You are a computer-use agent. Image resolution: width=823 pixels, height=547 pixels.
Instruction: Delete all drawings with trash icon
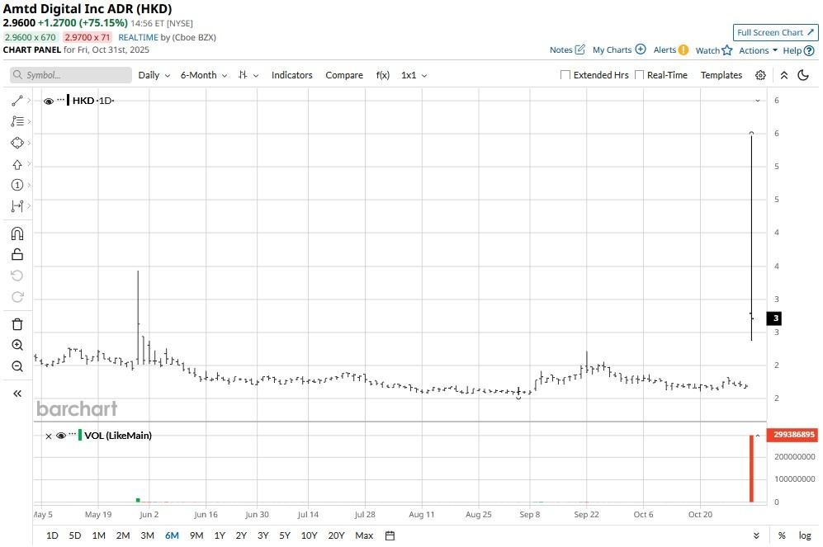(17, 323)
